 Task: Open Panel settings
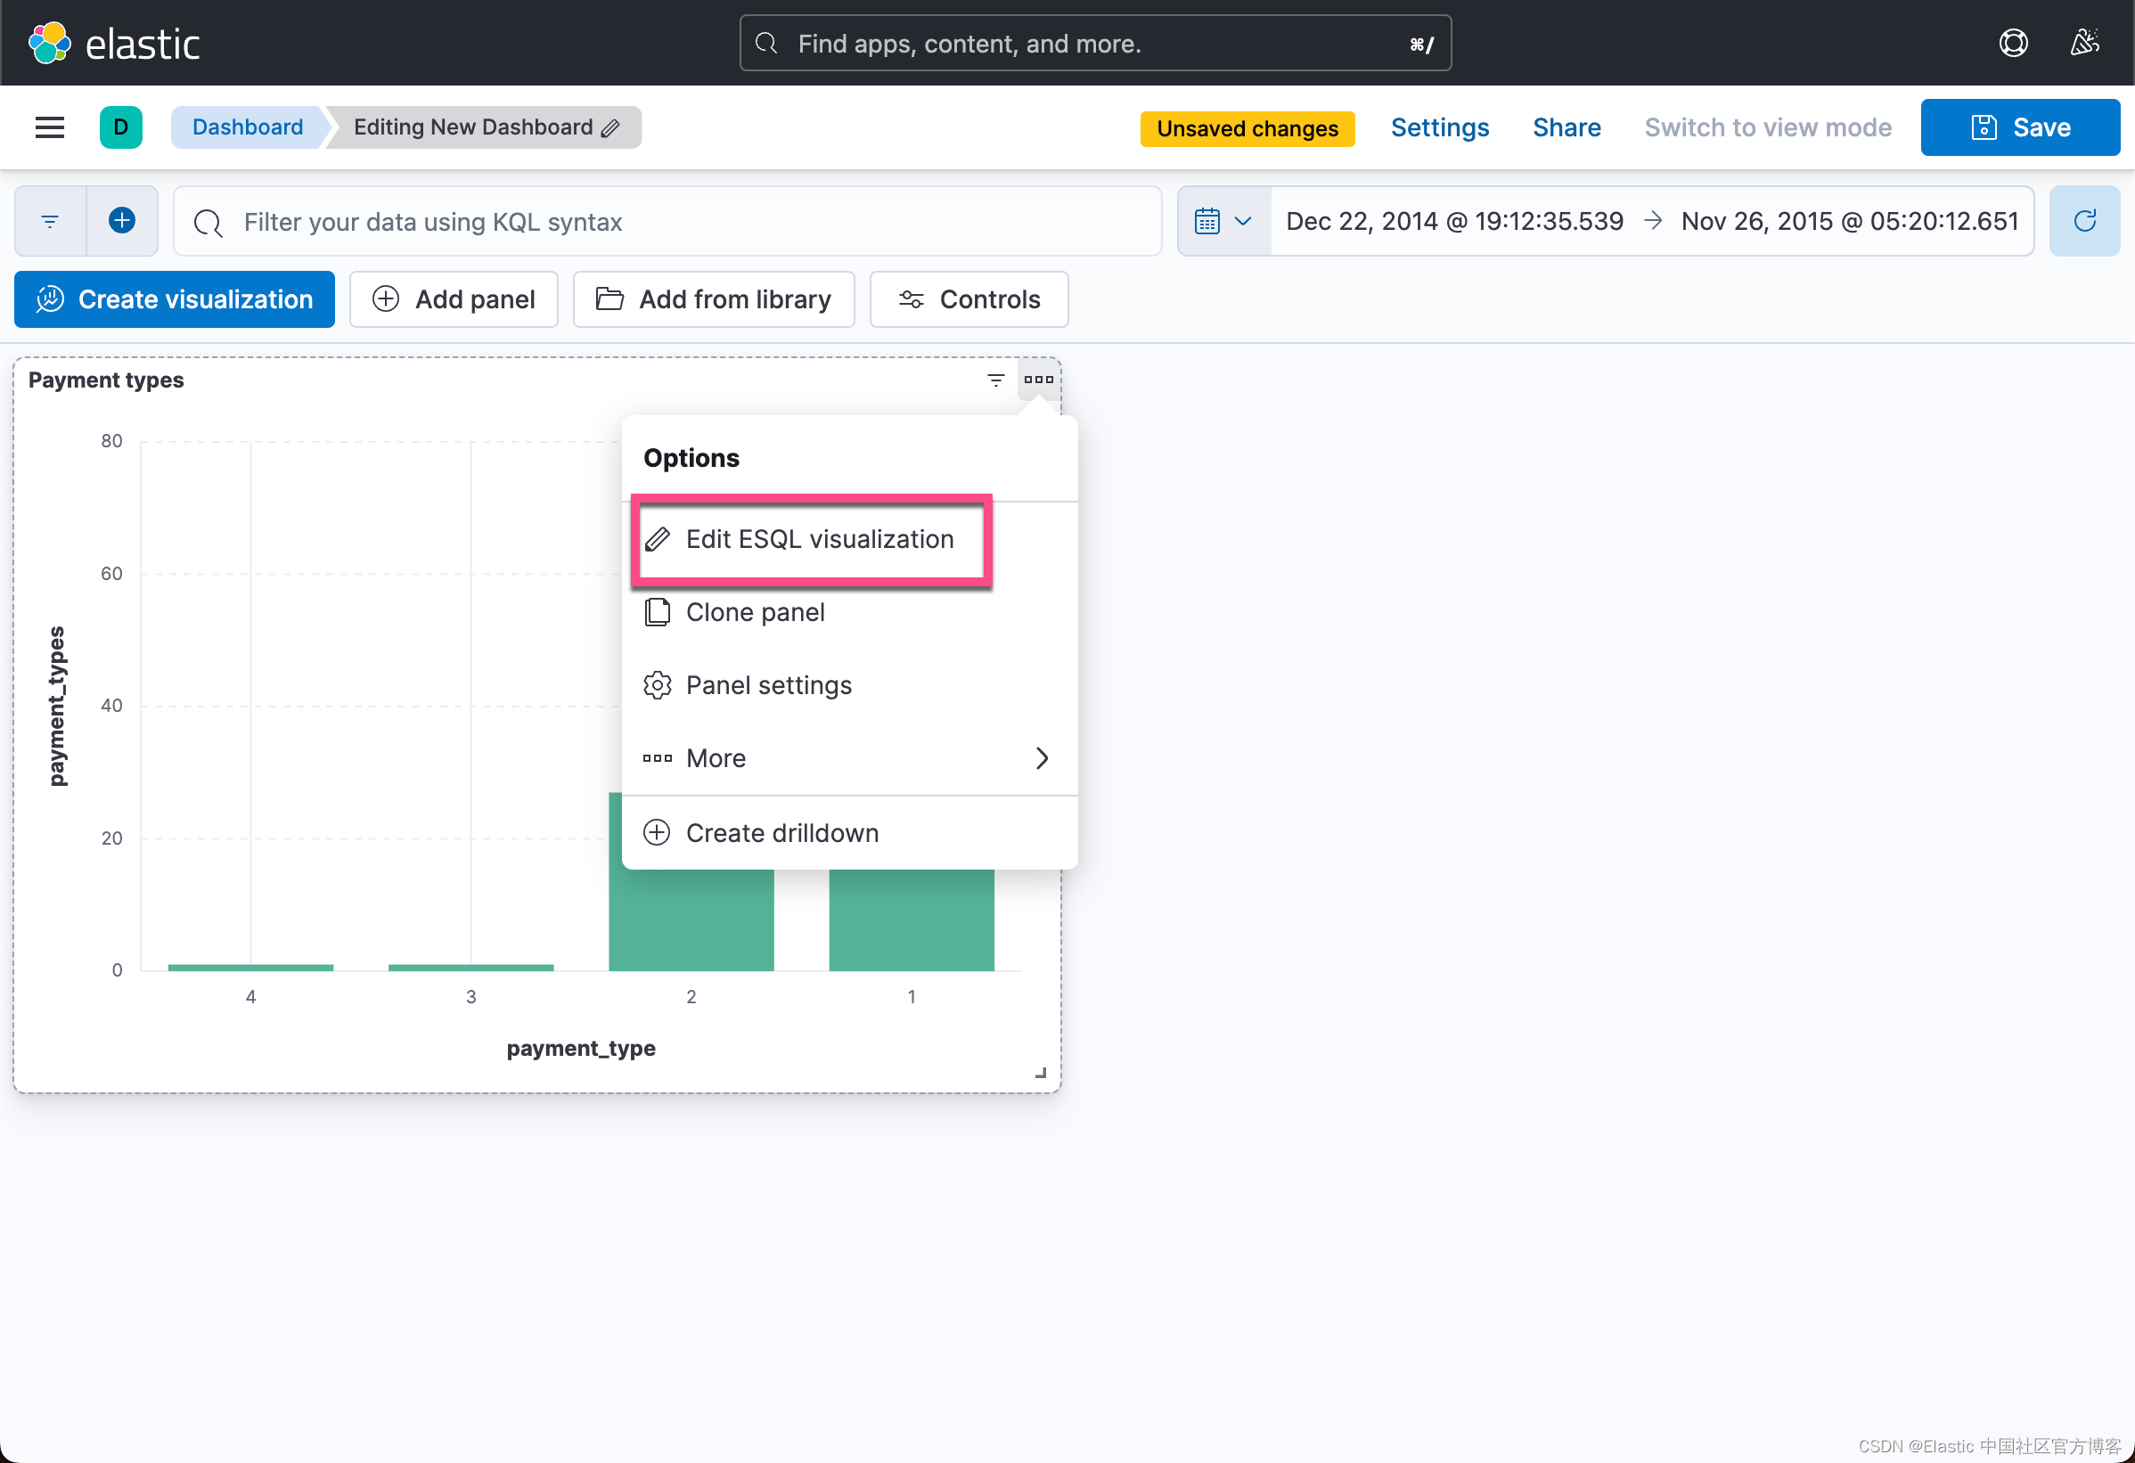point(768,686)
